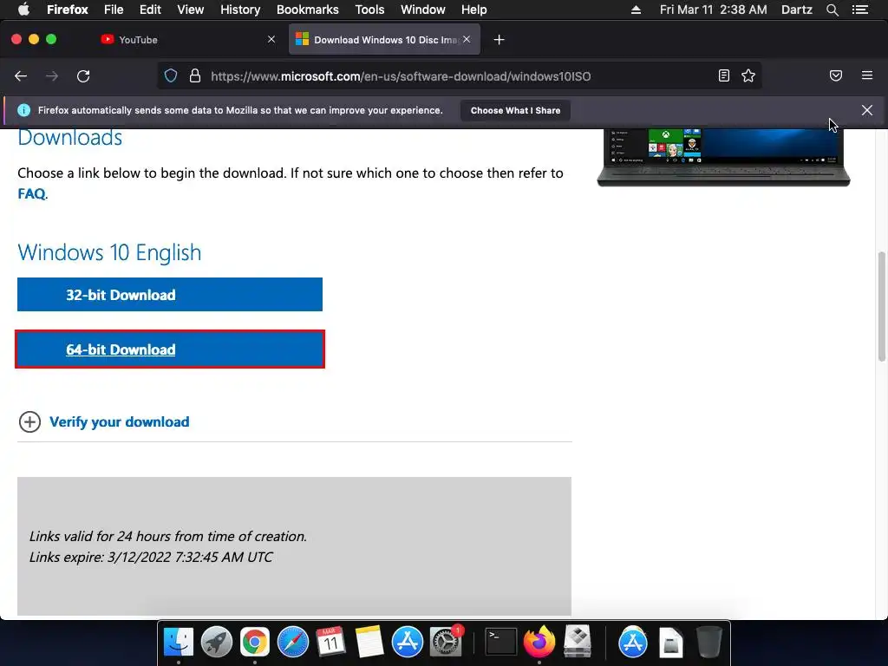Open Finder from the dock
Viewport: 888px width, 666px height.
[179, 643]
